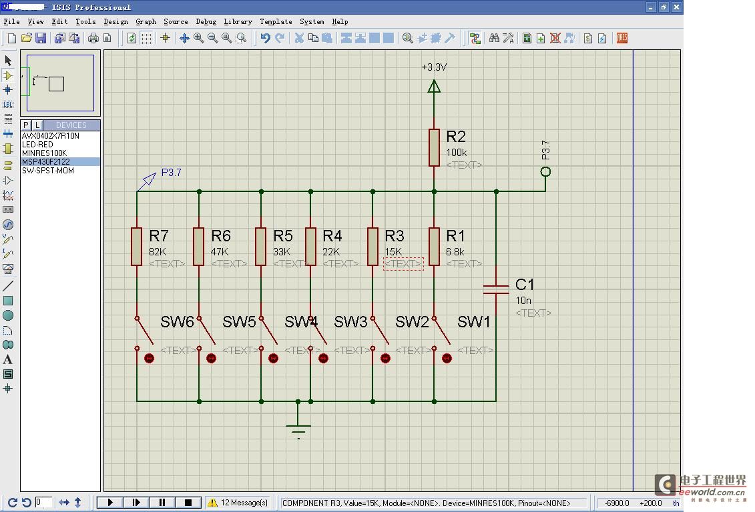Open Terminals mode in the sidebar
This screenshot has height=512, width=755.
8,165
